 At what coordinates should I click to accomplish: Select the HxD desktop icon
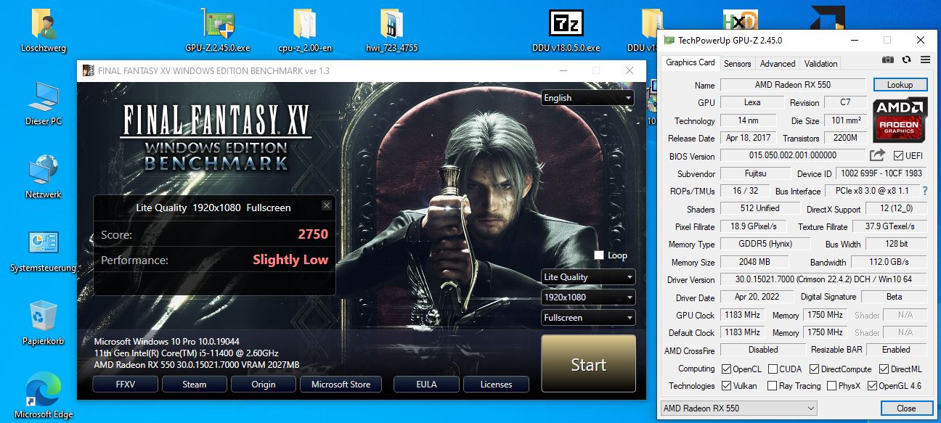[740, 19]
